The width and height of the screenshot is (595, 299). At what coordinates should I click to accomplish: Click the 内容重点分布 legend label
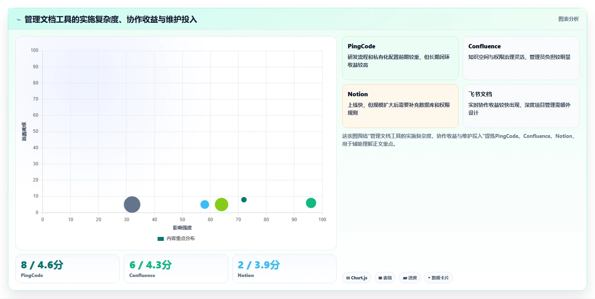click(x=181, y=239)
